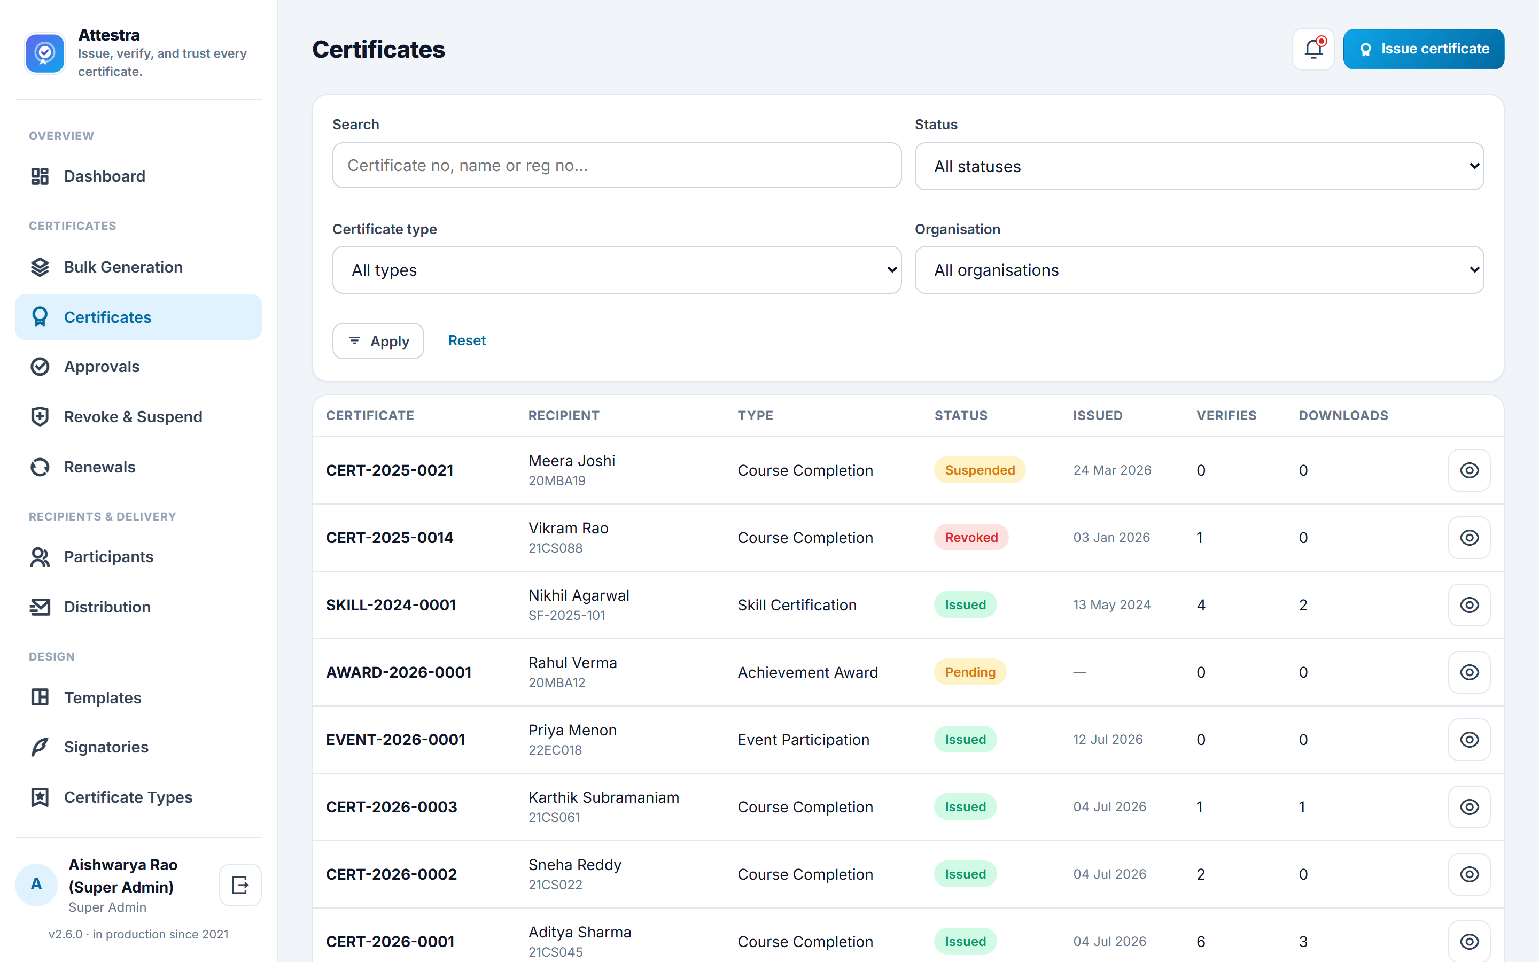Image resolution: width=1539 pixels, height=962 pixels.
Task: Click the Dashboard grid icon
Action: (x=40, y=176)
